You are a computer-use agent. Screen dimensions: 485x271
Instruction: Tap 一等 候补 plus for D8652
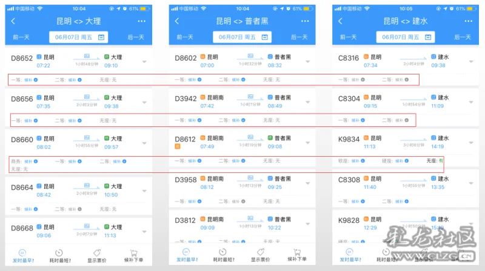coord(36,80)
